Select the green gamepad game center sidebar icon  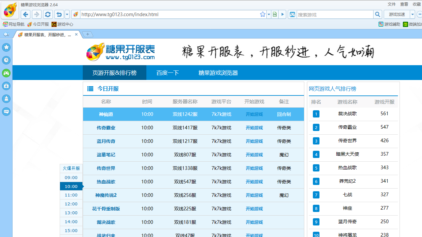click(x=6, y=73)
